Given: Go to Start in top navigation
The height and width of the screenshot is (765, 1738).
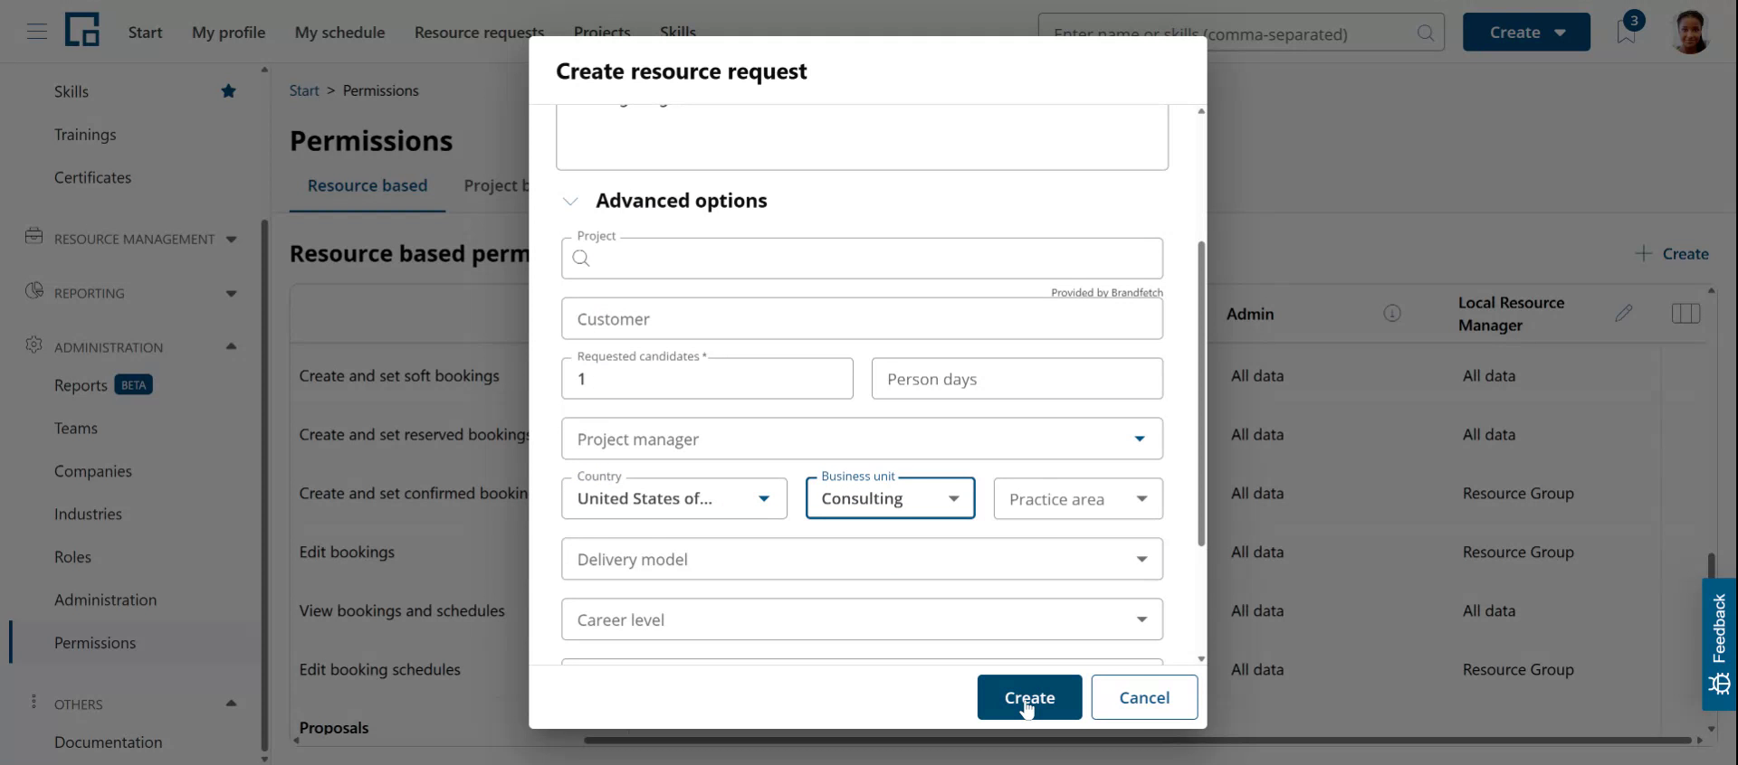Looking at the screenshot, I should point(145,33).
